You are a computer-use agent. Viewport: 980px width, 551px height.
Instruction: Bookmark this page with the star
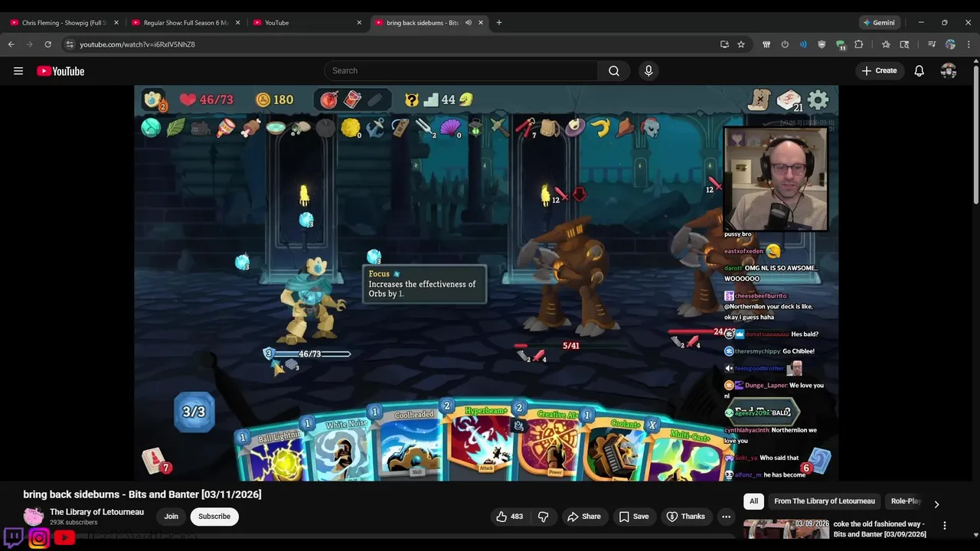click(x=741, y=44)
